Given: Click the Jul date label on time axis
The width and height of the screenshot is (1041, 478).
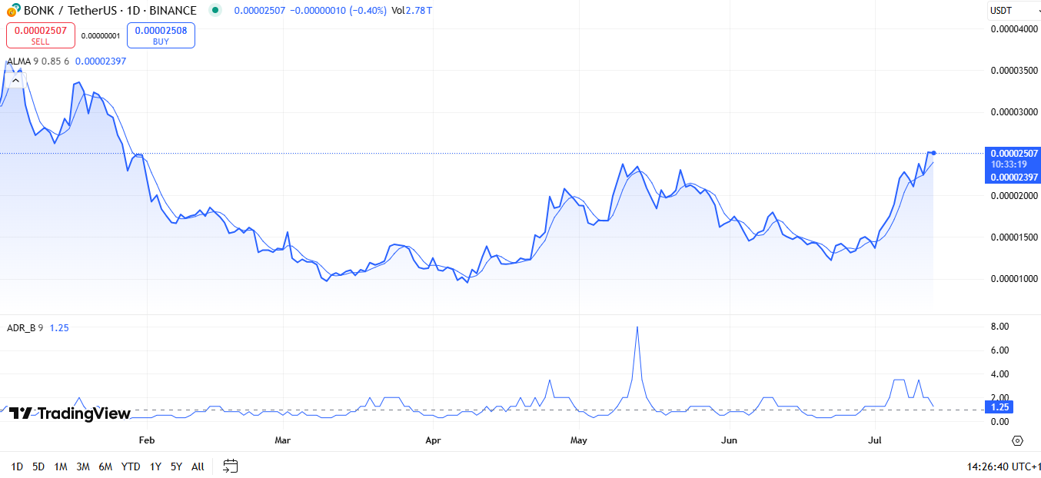Looking at the screenshot, I should [x=874, y=440].
